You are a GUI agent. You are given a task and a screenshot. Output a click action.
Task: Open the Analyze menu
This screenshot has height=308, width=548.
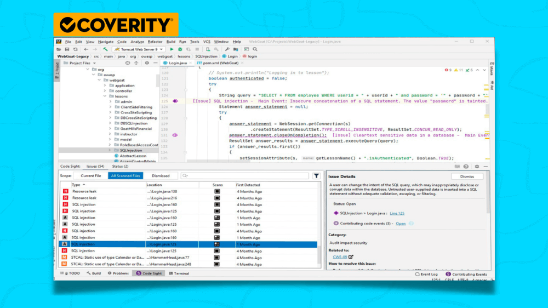(137, 42)
